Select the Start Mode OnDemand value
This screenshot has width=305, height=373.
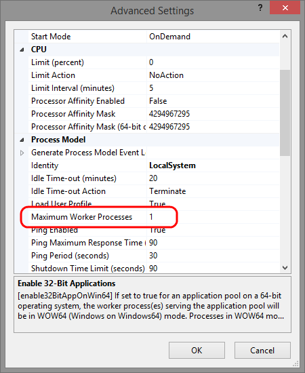tap(213, 37)
